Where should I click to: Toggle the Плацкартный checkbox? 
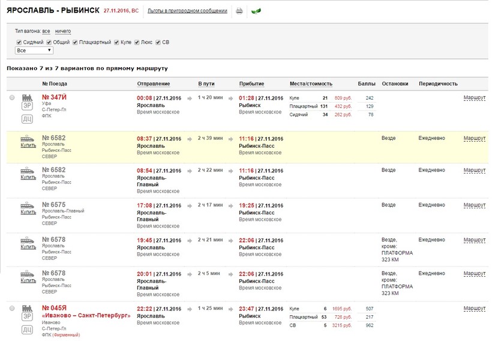[75, 42]
